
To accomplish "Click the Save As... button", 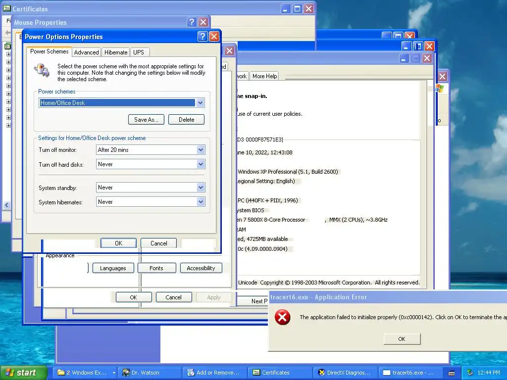I will pos(146,120).
